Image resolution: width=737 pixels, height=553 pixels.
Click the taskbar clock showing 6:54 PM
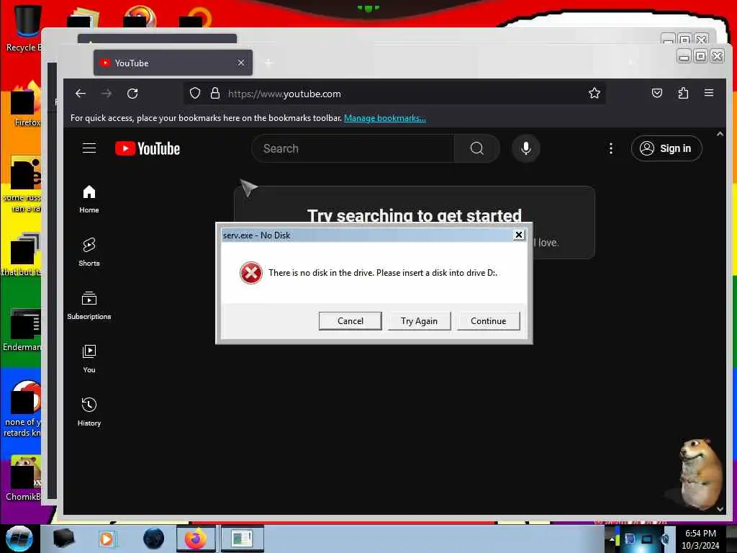click(x=700, y=539)
